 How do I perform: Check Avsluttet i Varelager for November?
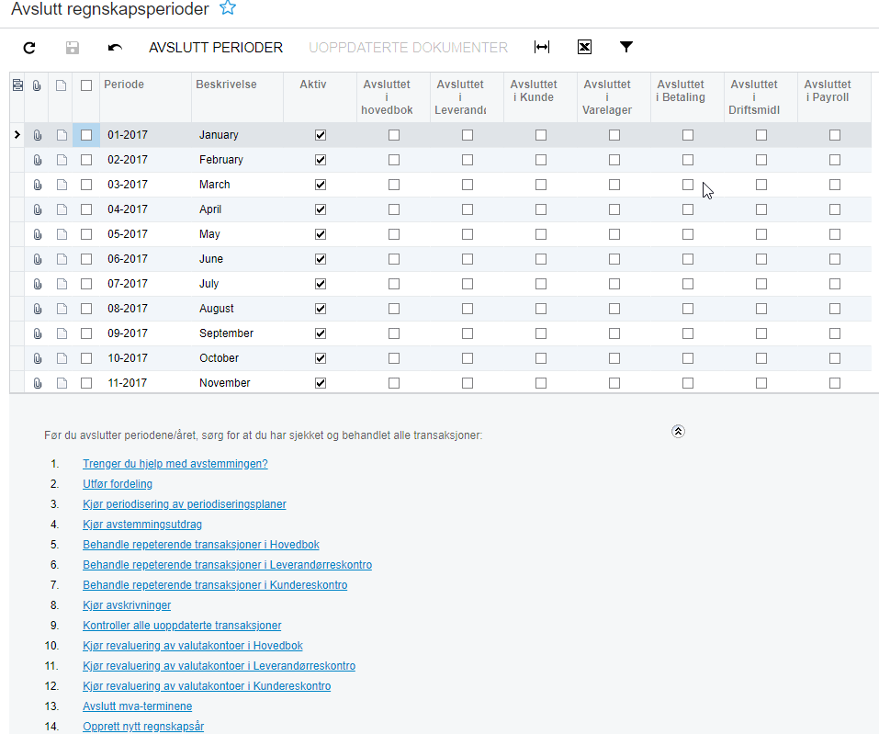(x=614, y=383)
